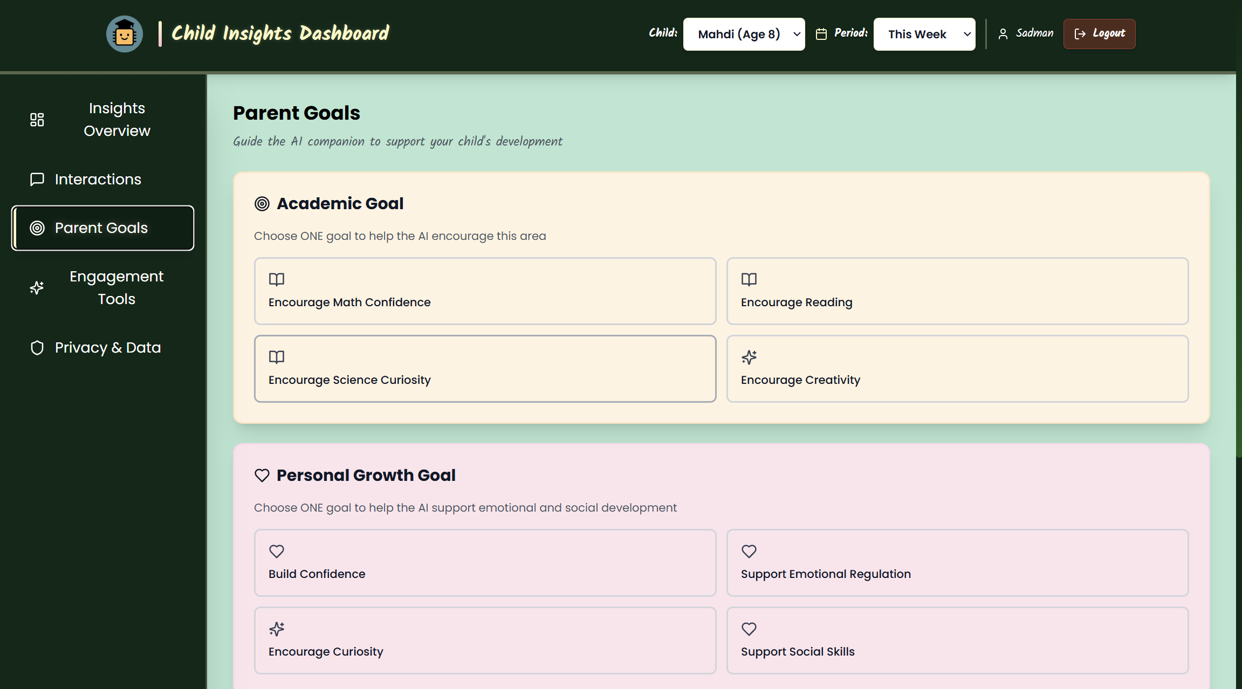Choose the Build Confidence goal card

coord(485,563)
